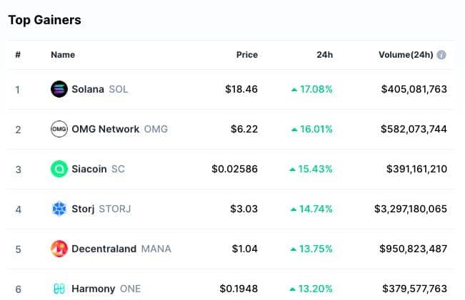Open the Decentraland MANA link
465x300 pixels.
pyautogui.click(x=121, y=249)
